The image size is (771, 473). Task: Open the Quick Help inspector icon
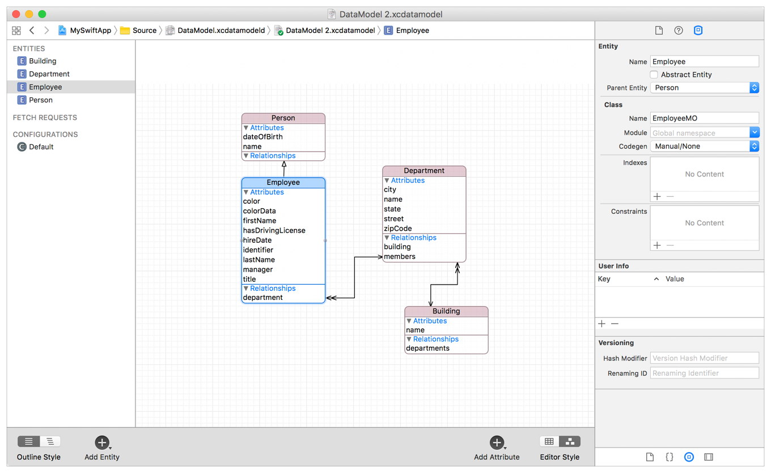pos(678,31)
